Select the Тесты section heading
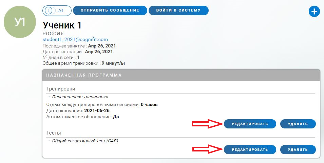The width and height of the screenshot is (324, 163). (x=54, y=133)
